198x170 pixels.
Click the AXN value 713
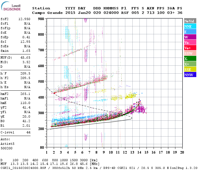150,13
